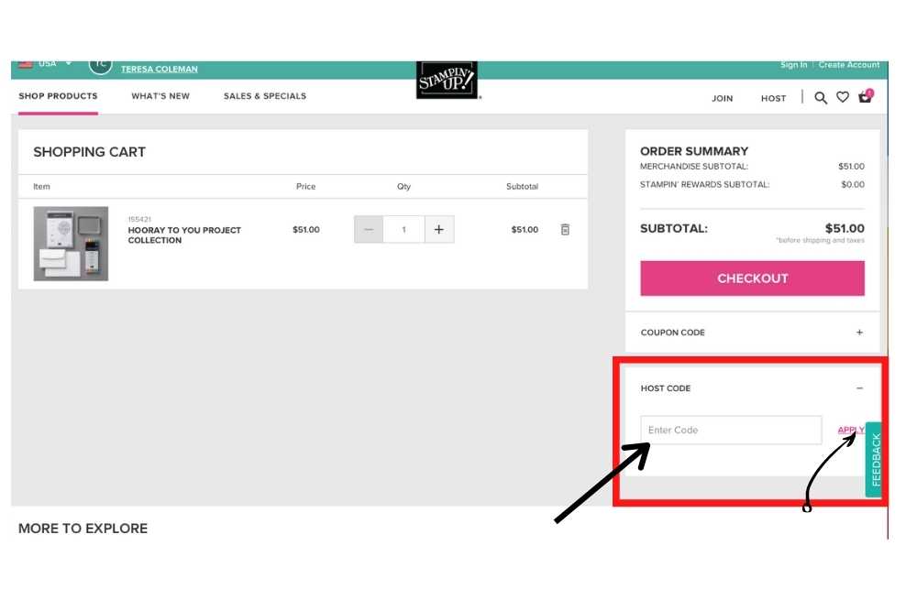Open the Hooray To You Project Collection link
Image resolution: width=917 pixels, height=611 pixels.
coord(184,235)
